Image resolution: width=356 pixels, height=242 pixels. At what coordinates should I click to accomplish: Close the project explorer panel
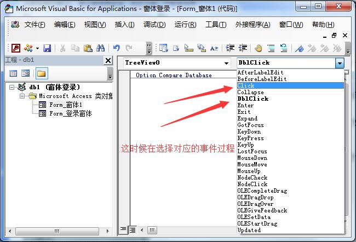(x=108, y=60)
